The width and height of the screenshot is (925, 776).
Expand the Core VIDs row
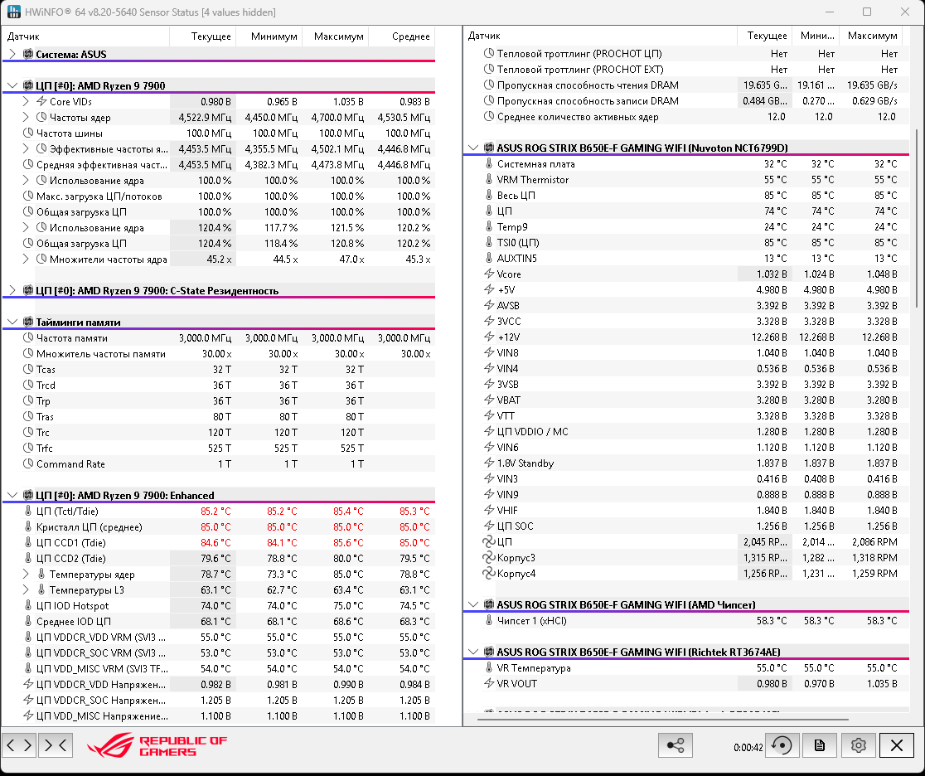[x=26, y=101]
